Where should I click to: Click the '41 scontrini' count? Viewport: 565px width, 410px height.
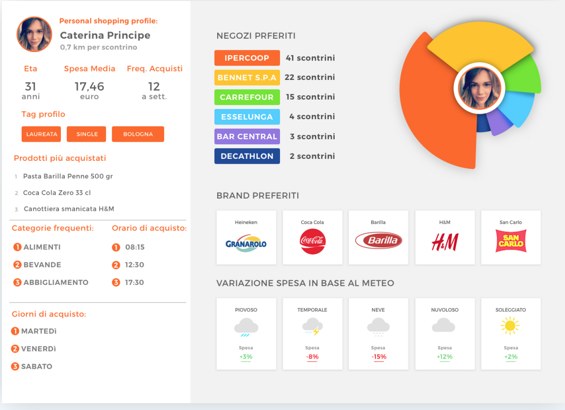click(310, 58)
